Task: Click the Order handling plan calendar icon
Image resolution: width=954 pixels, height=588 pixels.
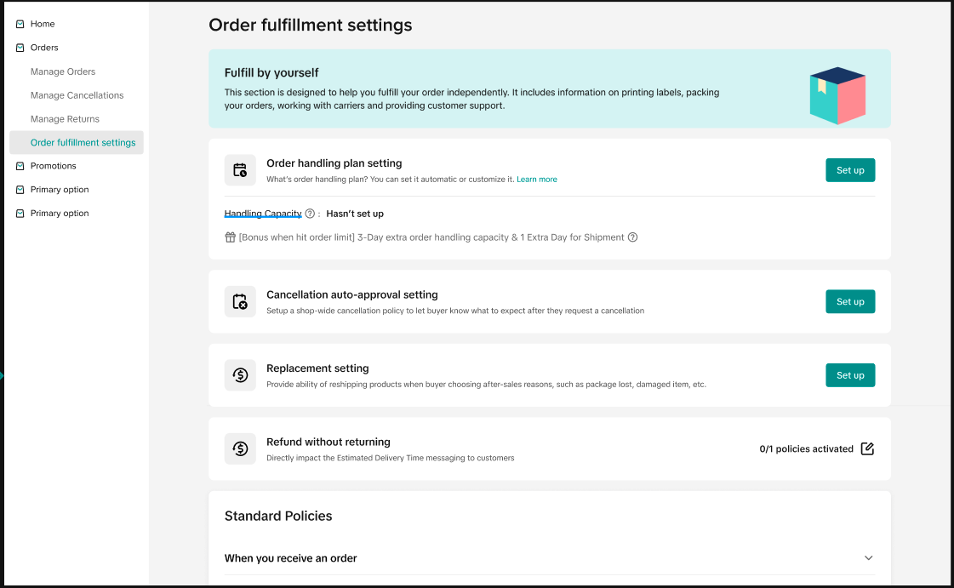Action: pos(240,170)
